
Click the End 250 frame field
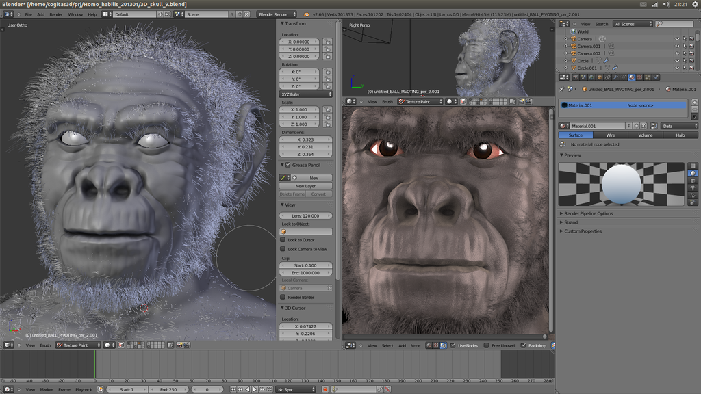pos(168,389)
